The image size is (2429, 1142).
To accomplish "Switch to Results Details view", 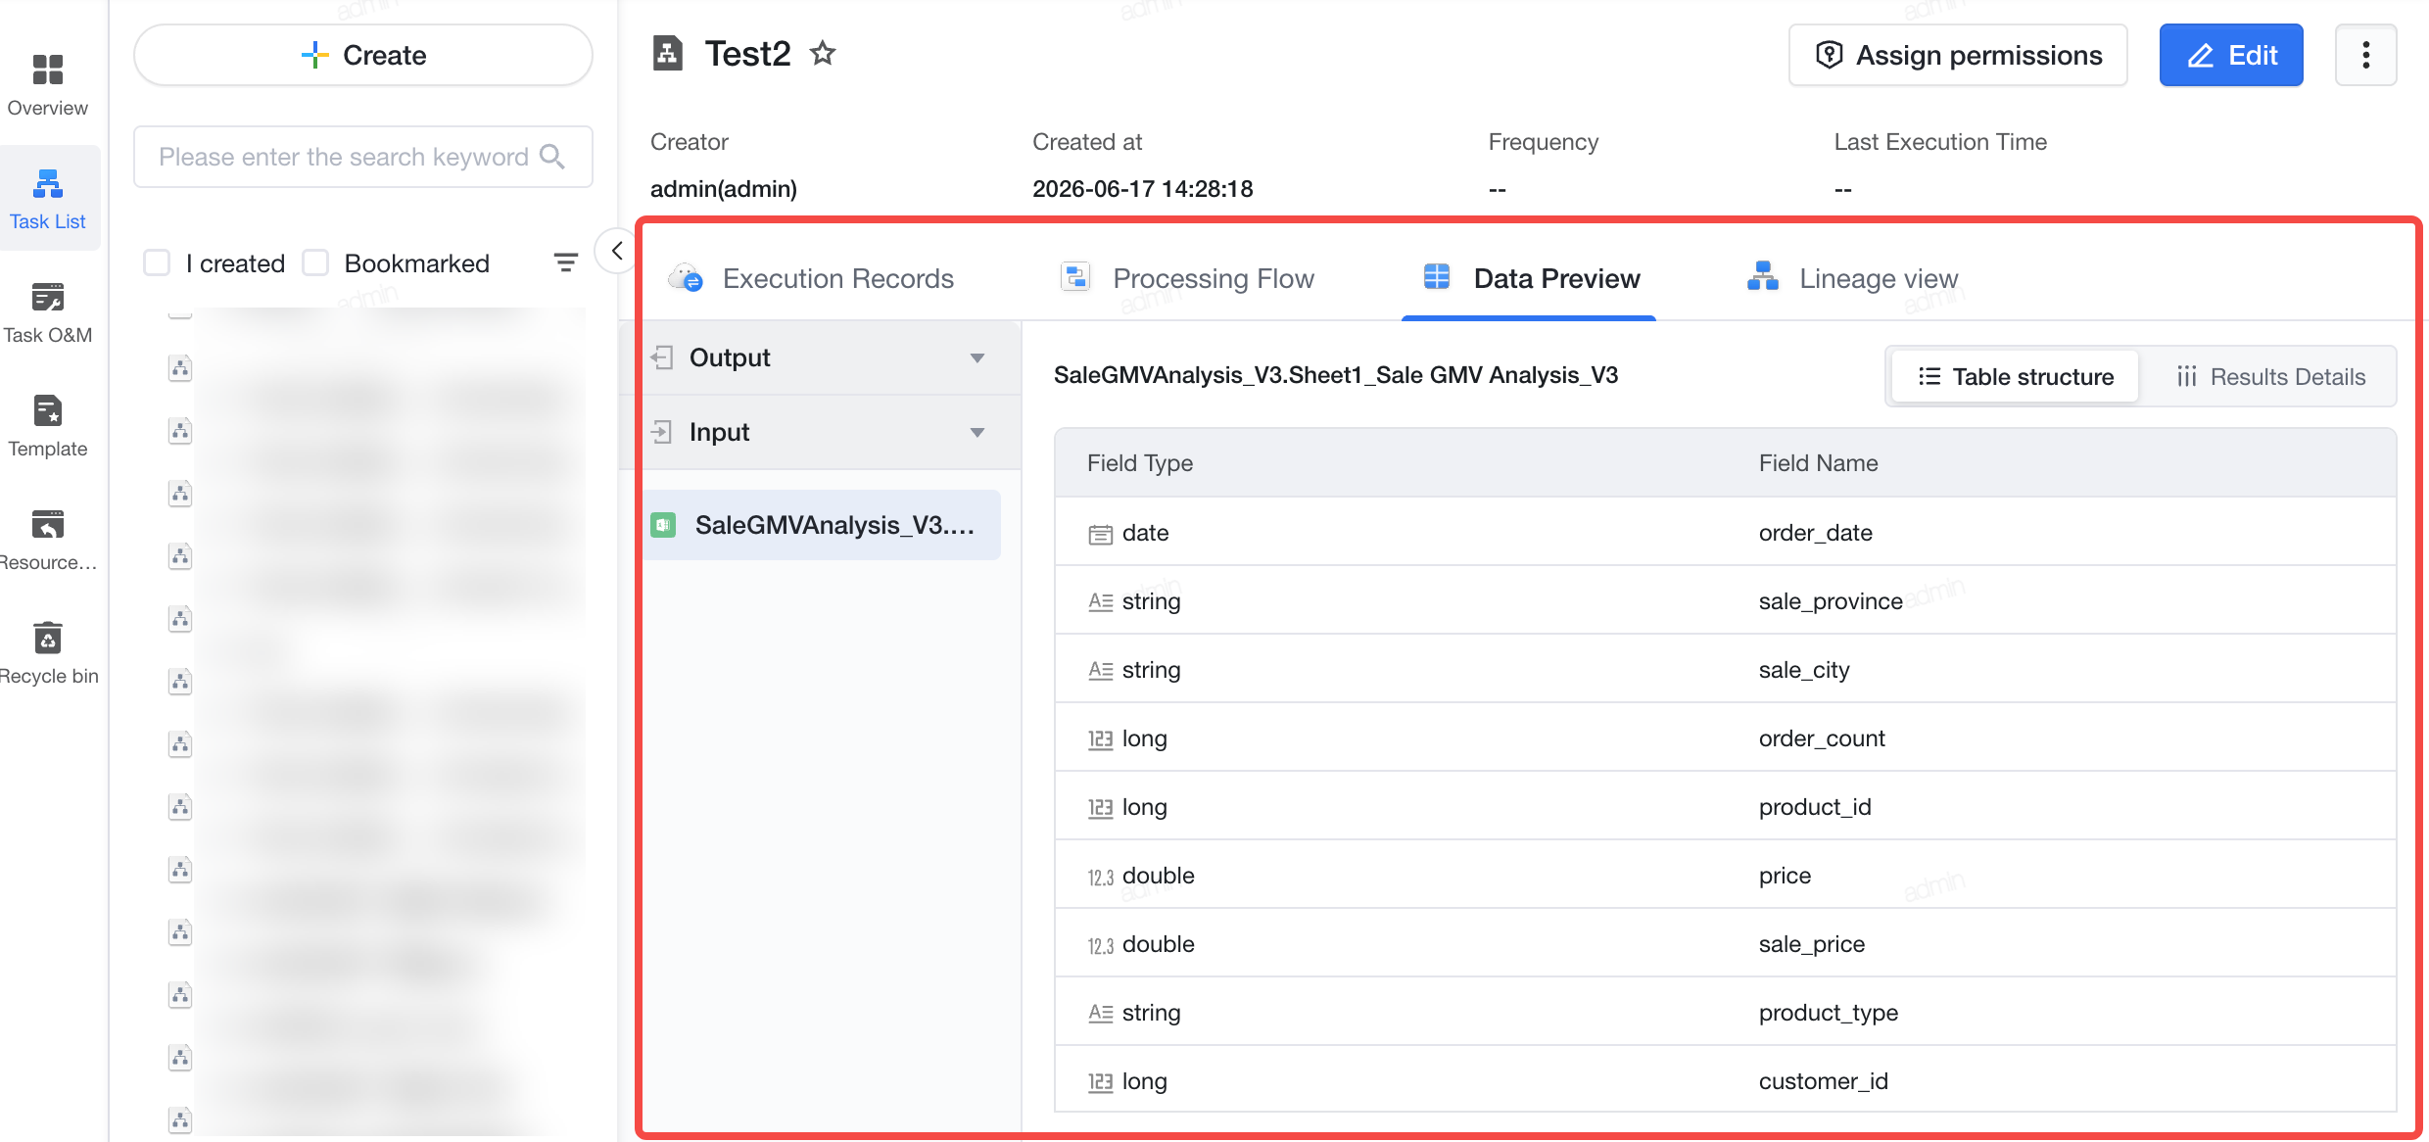I will (x=2270, y=376).
